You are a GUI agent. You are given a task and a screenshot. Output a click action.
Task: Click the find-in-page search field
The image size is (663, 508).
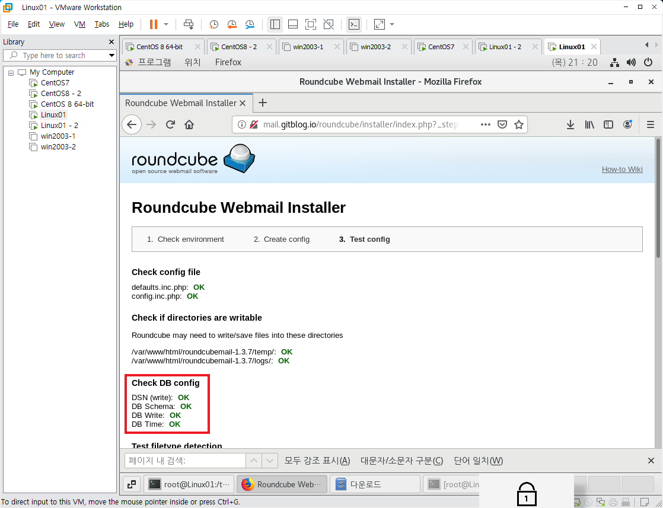pos(185,461)
